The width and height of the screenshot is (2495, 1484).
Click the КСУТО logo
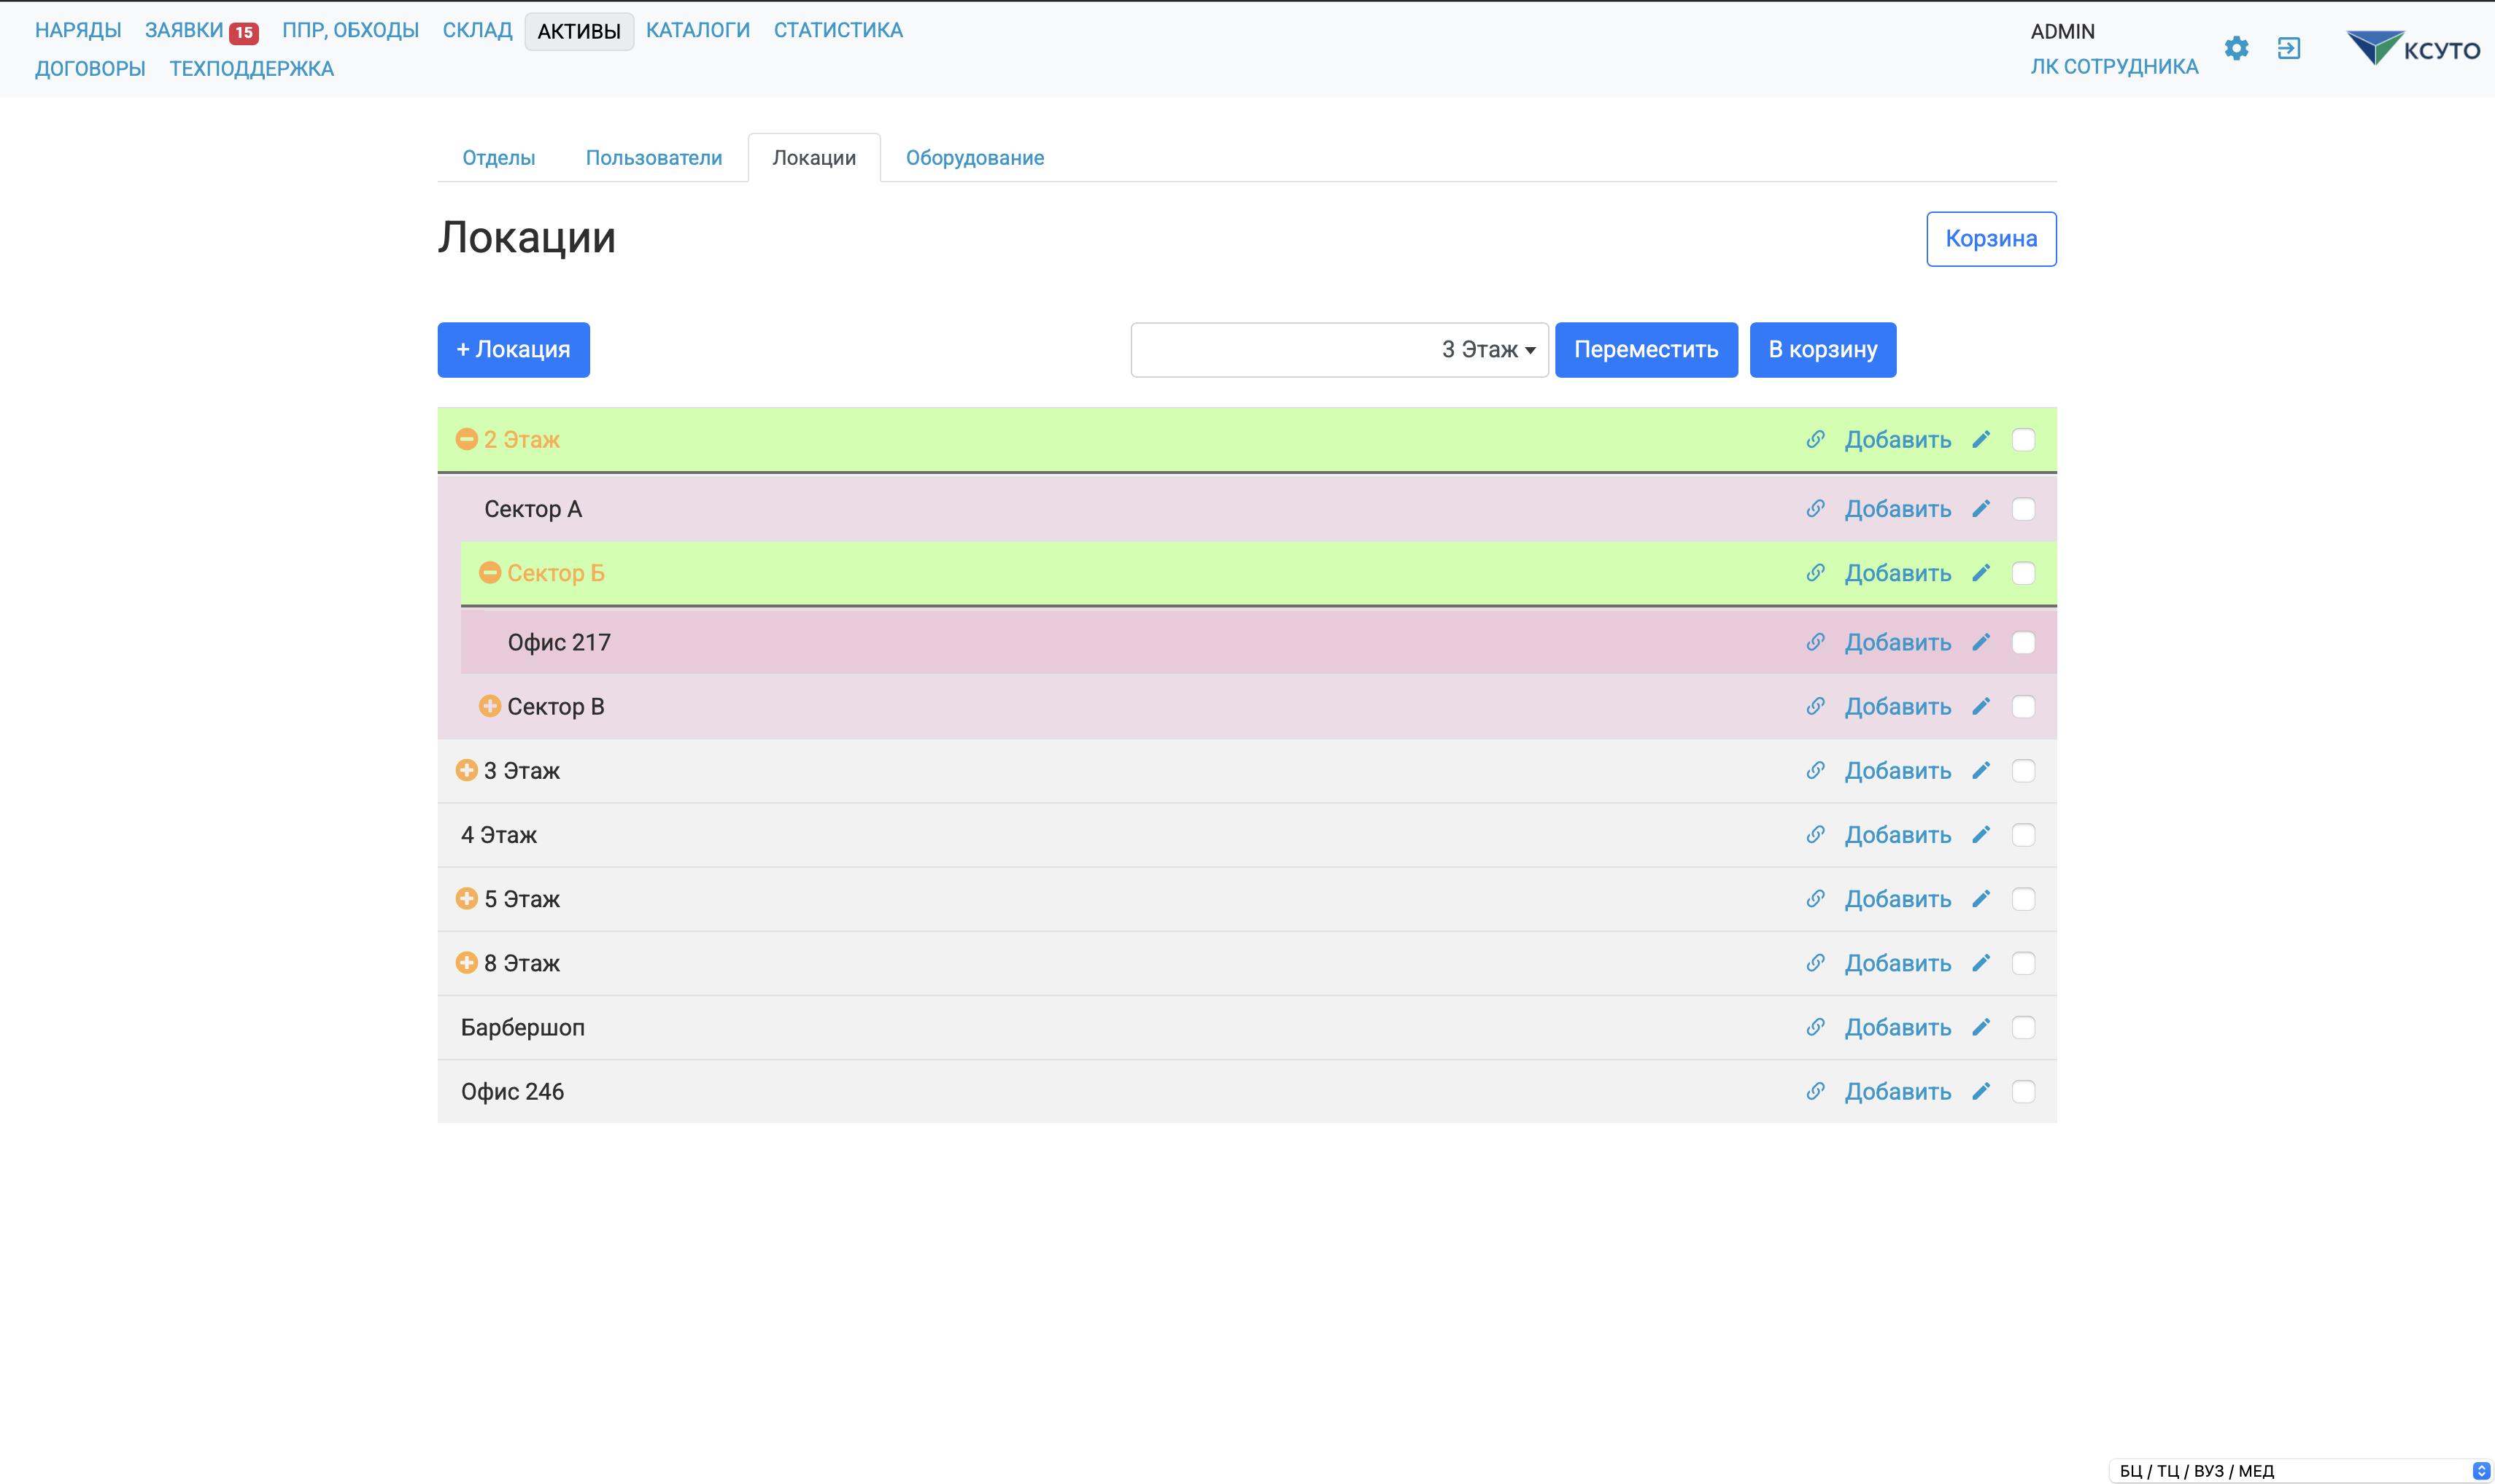coord(2413,48)
